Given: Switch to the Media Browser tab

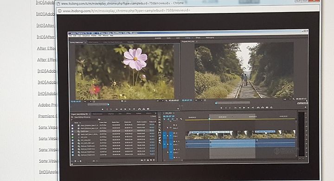Looking at the screenshot, I should [x=97, y=114].
